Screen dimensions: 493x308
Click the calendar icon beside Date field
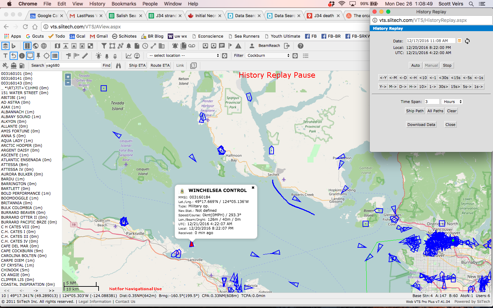click(459, 41)
